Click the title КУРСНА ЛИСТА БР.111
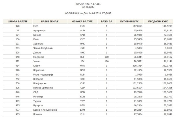This screenshot has width=179, height=121. pyautogui.click(x=88, y=4)
